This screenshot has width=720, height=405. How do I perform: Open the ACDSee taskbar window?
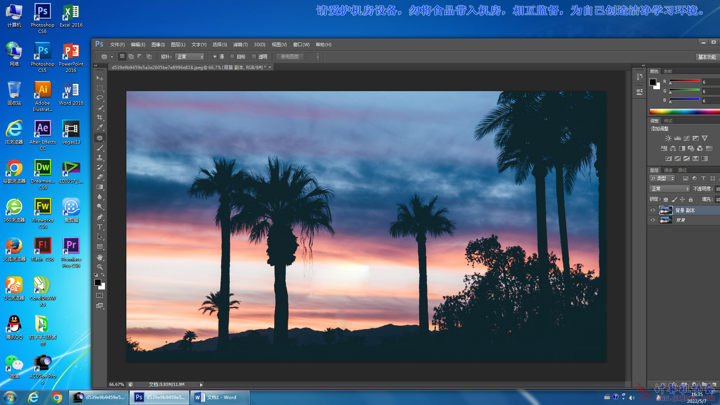[x=99, y=397]
